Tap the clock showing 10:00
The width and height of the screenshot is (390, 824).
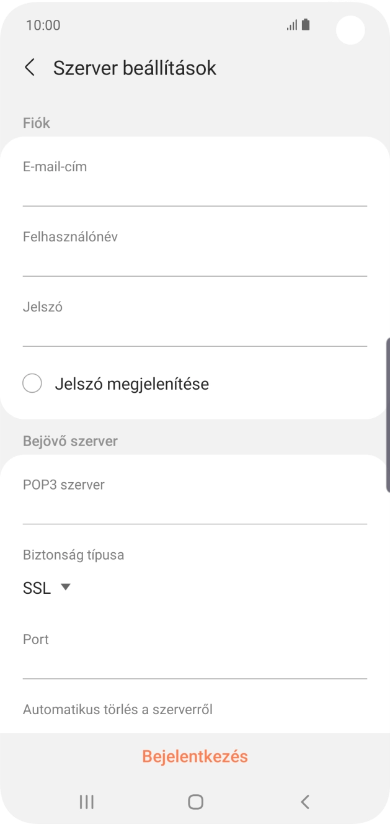[43, 25]
